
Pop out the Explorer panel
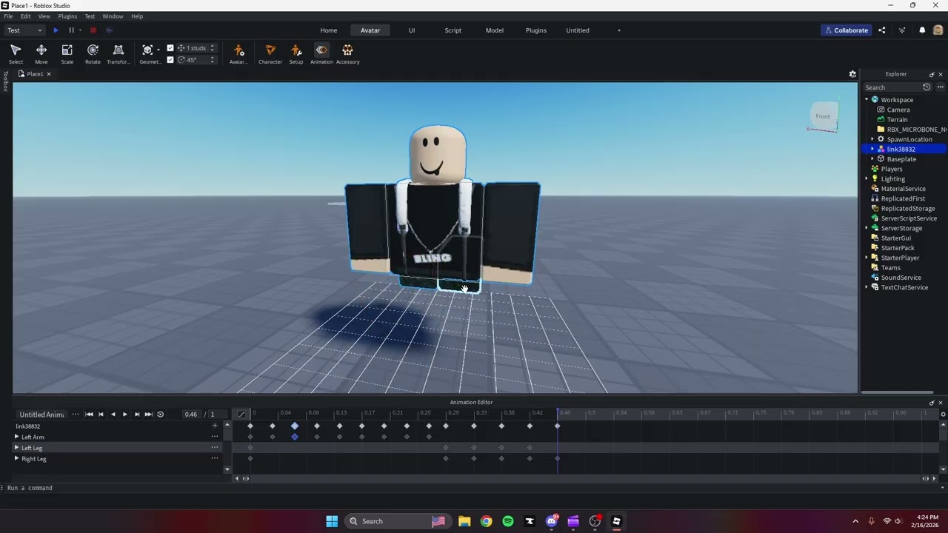pos(932,74)
